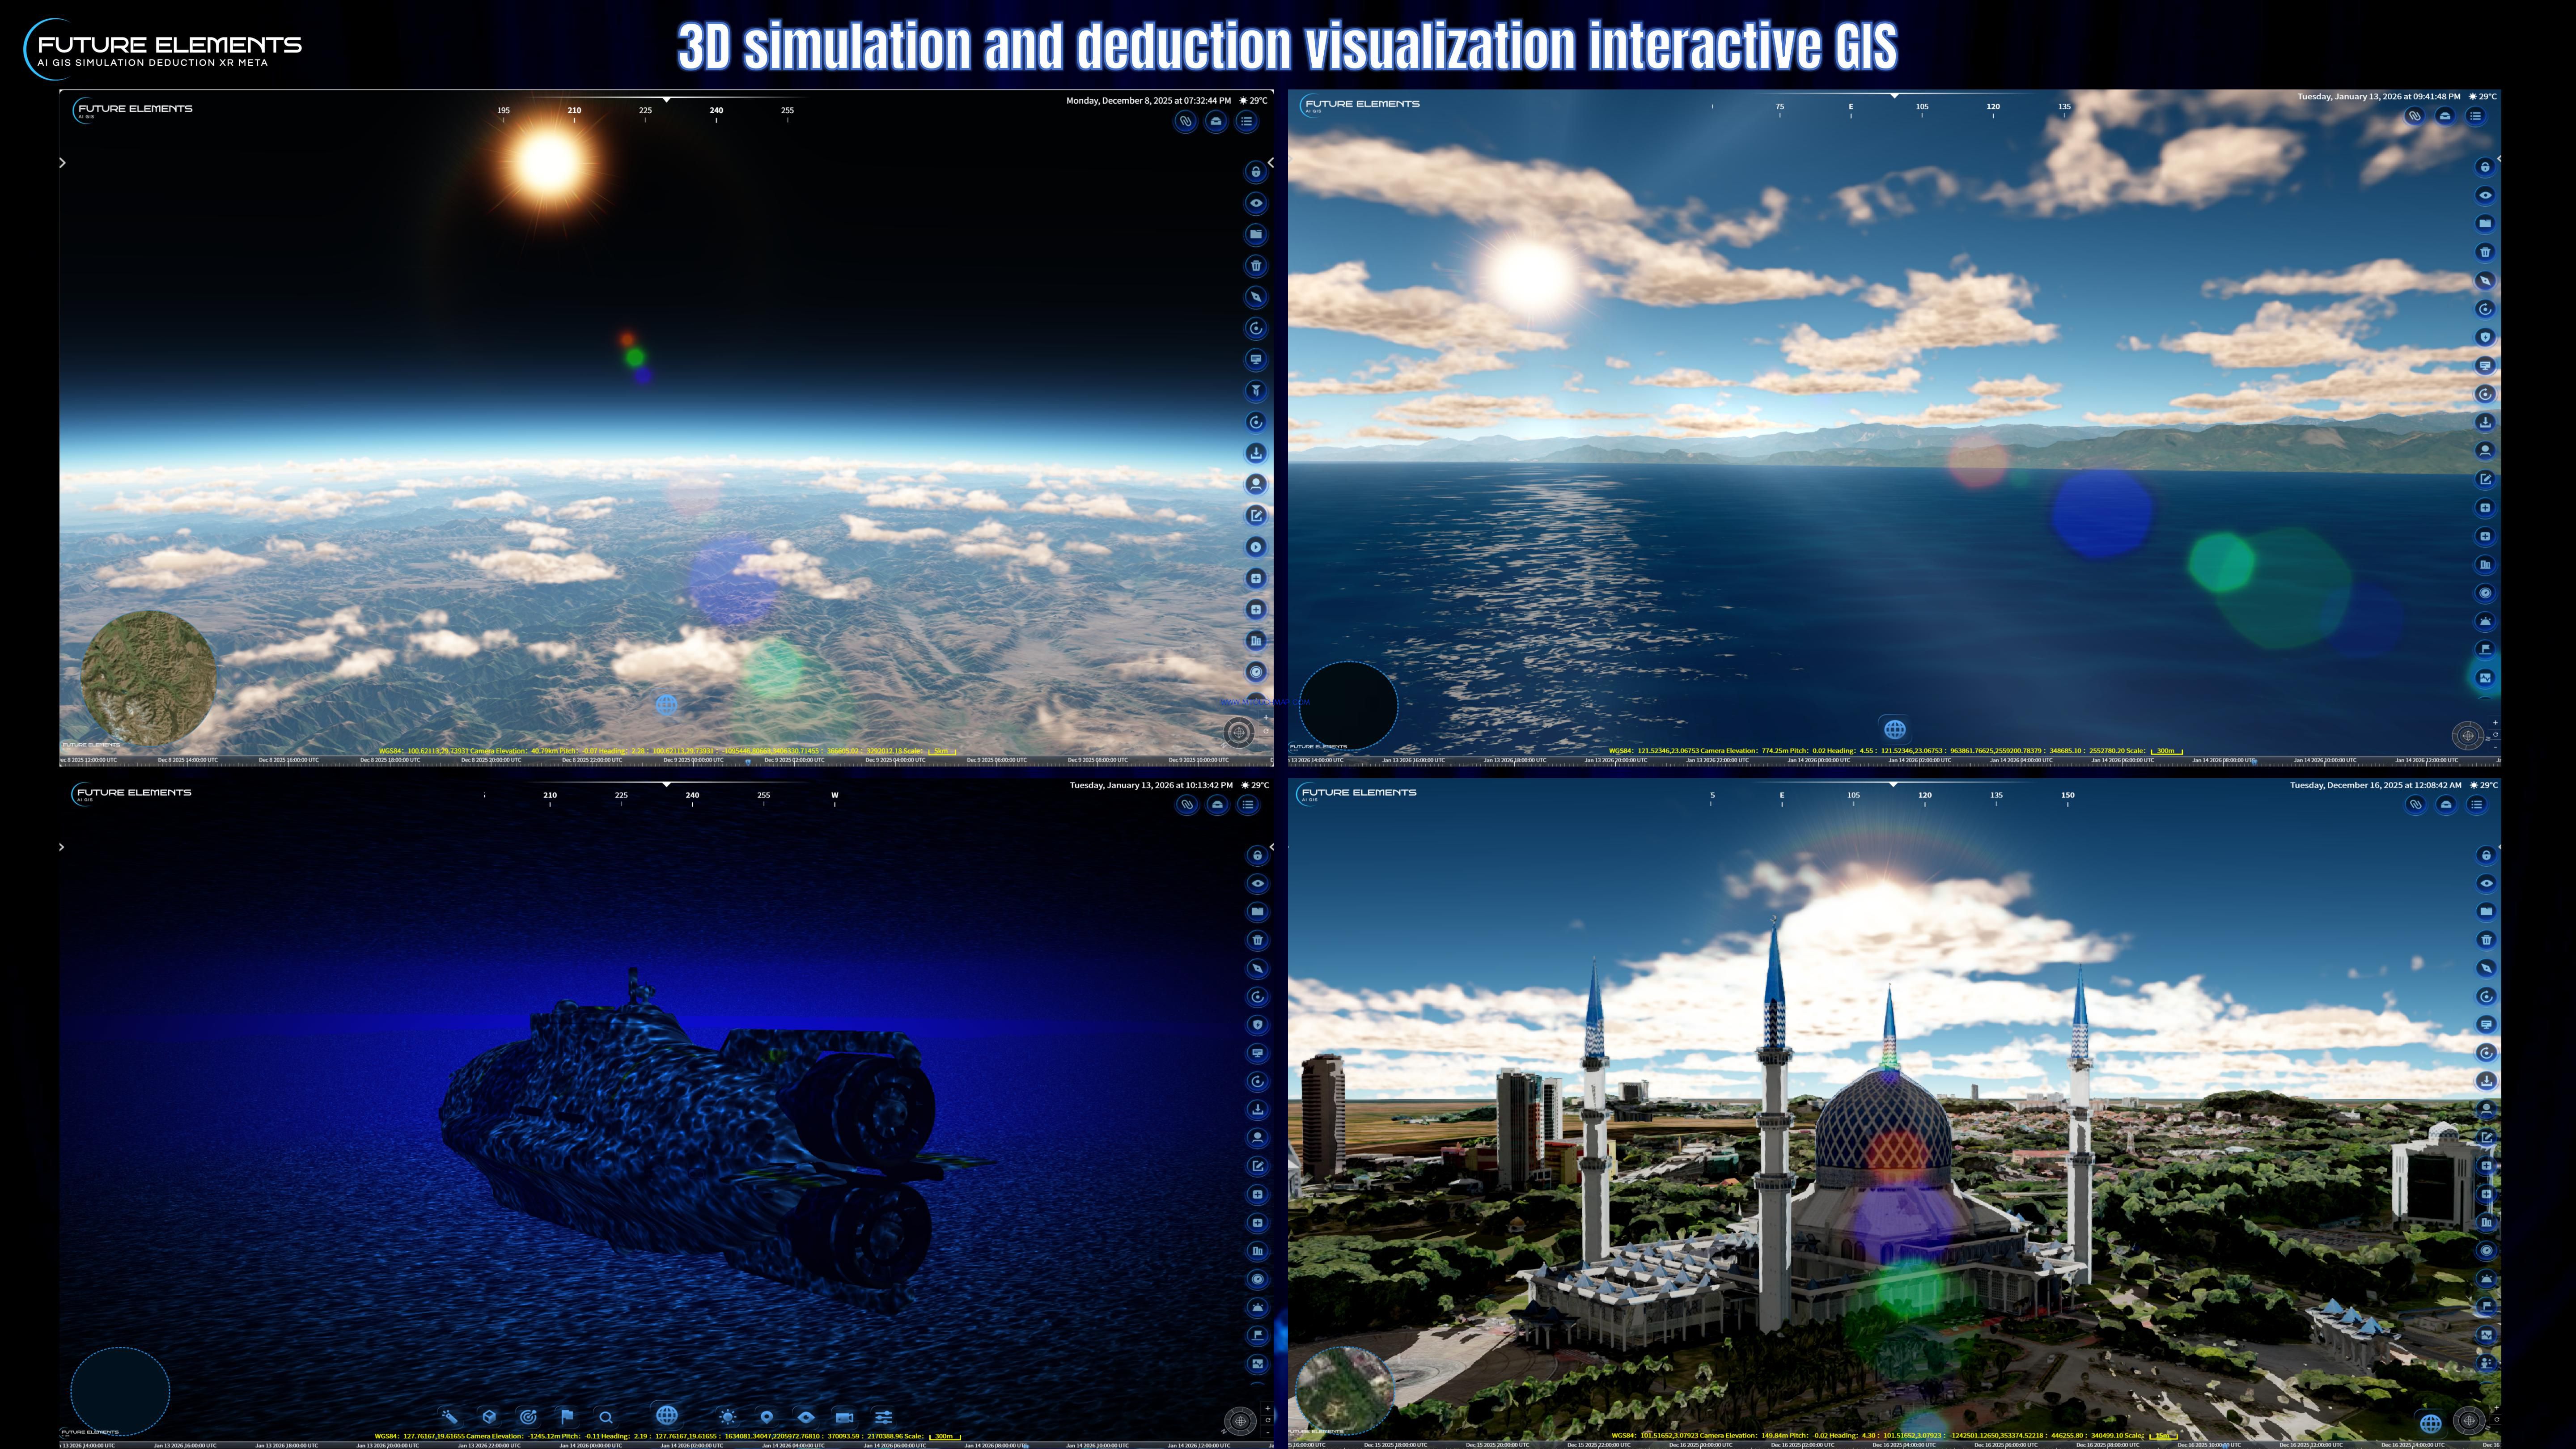
Task: Click the location pin icon in bottom toolbar
Action: tap(766, 1417)
